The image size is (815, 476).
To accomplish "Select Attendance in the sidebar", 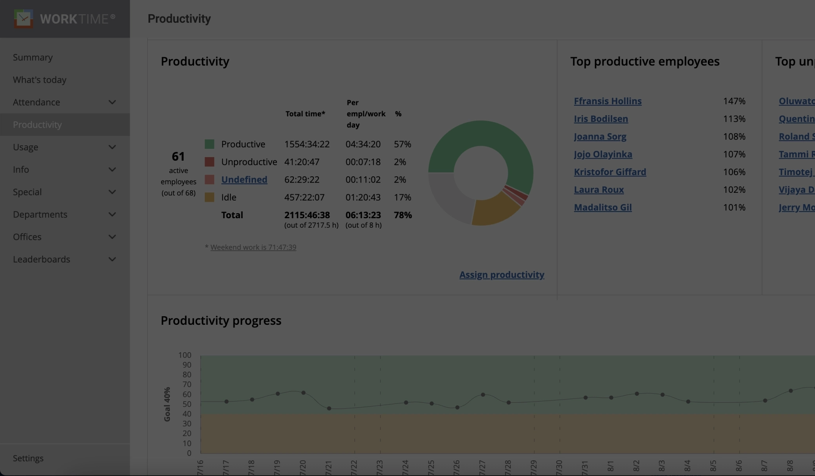I will 36,102.
